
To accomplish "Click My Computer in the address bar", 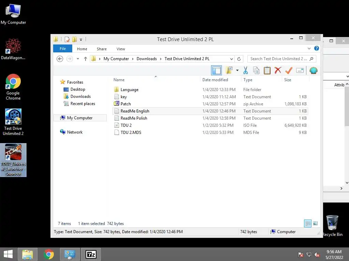I will point(116,59).
